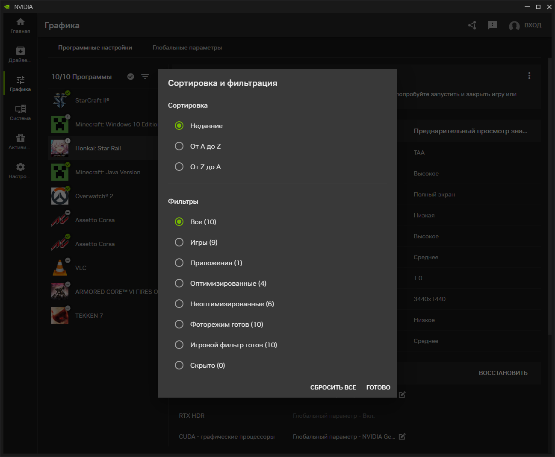Viewport: 555px width, 457px height.
Task: Click the RTX HDR setting row label
Action: coord(192,416)
